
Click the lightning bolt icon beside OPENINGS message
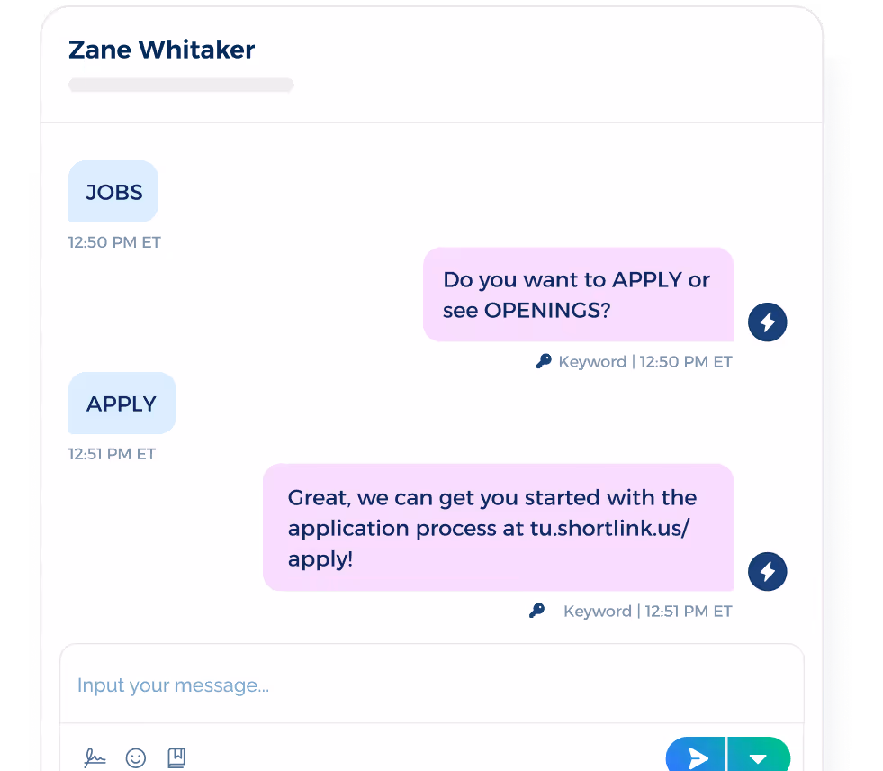[768, 322]
